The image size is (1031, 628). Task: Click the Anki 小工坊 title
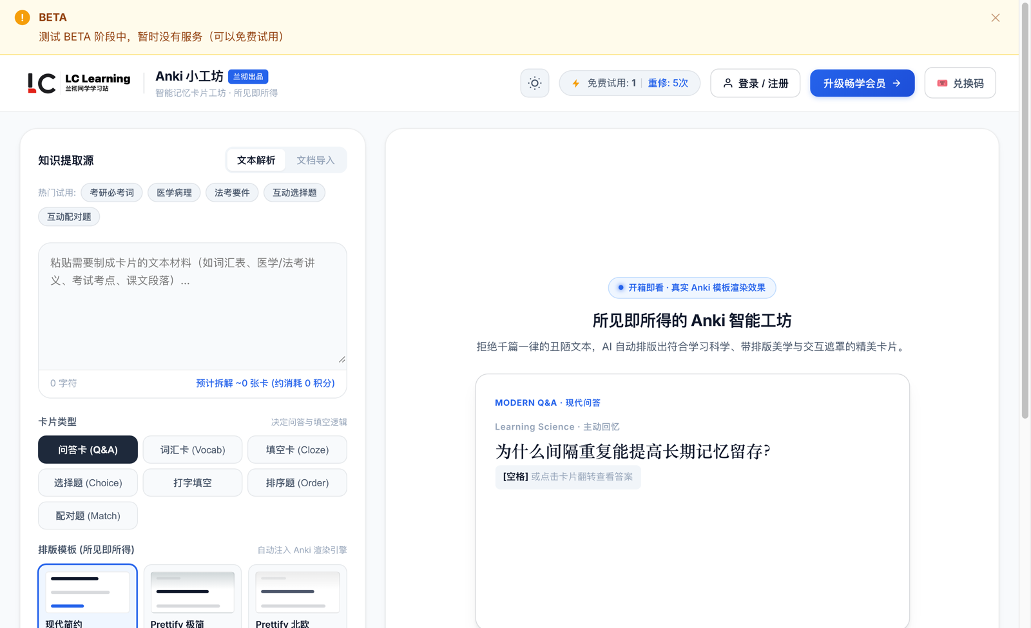[189, 77]
